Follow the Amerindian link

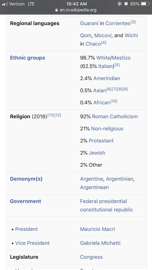107,79
